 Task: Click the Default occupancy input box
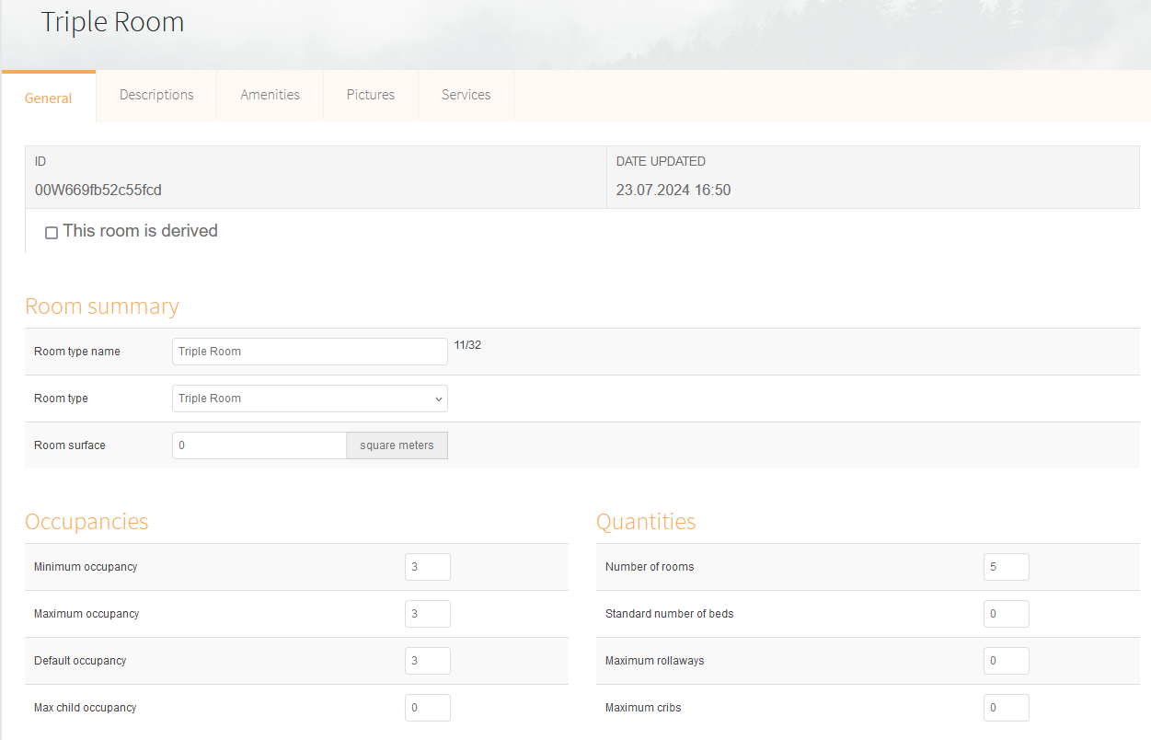[x=427, y=661]
